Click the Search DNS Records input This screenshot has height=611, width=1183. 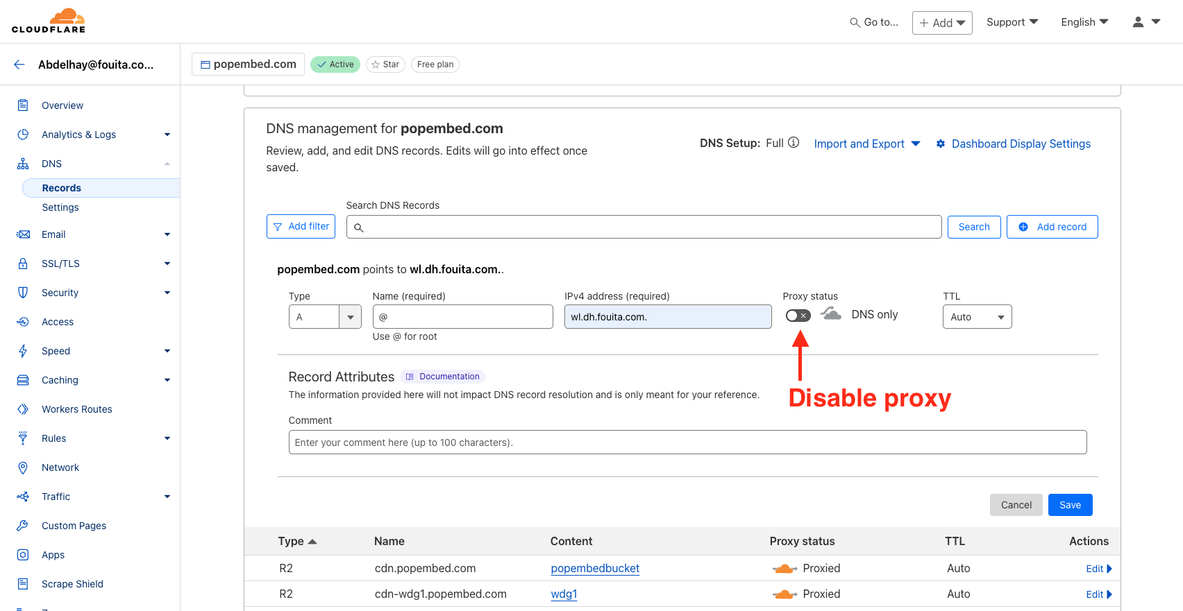[644, 227]
